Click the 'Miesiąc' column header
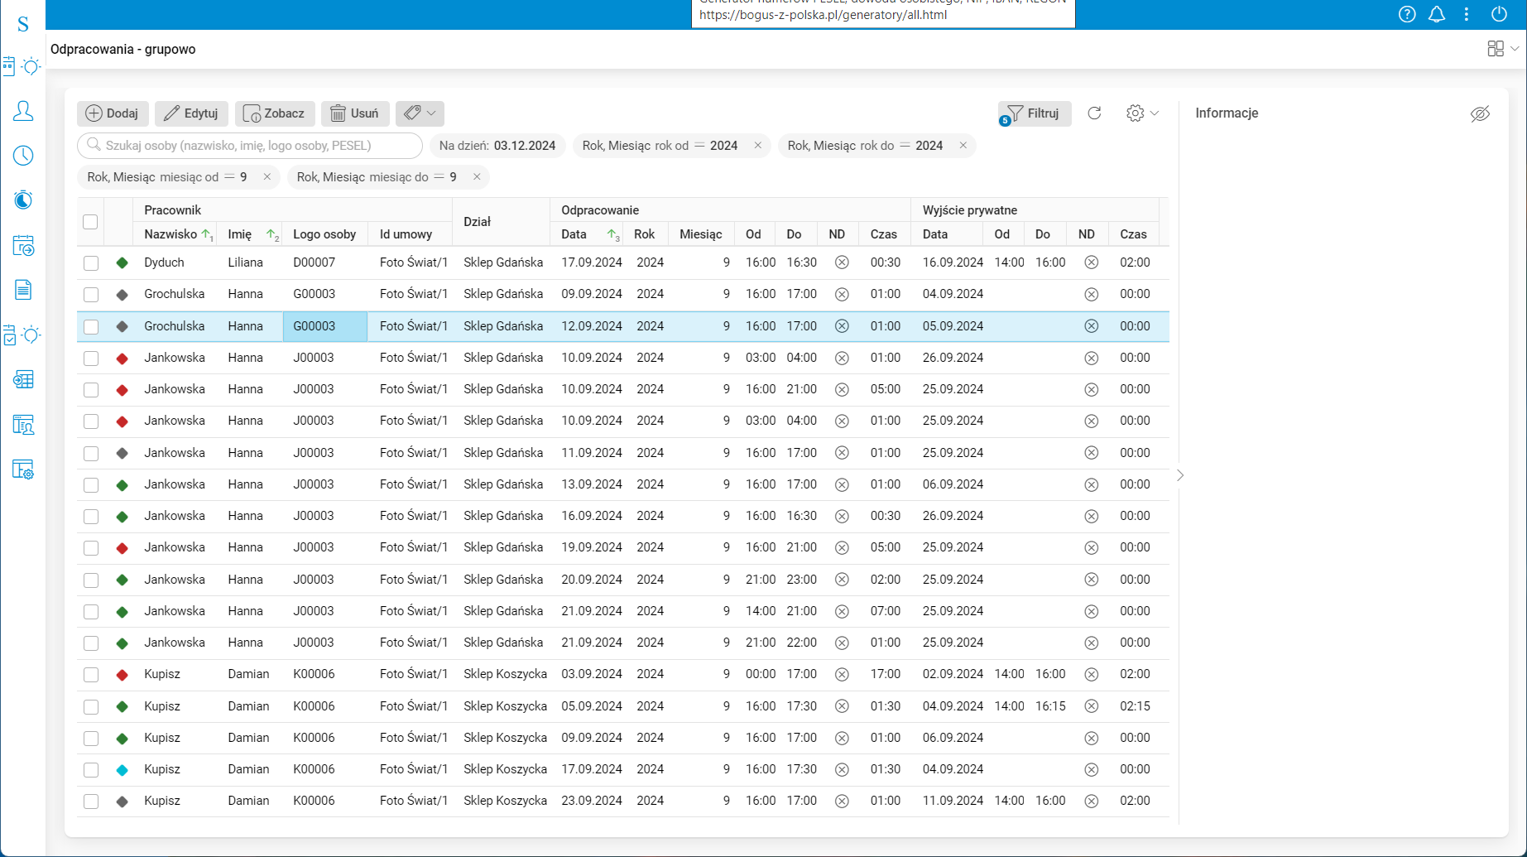Viewport: 1527px width, 857px height. click(x=701, y=234)
